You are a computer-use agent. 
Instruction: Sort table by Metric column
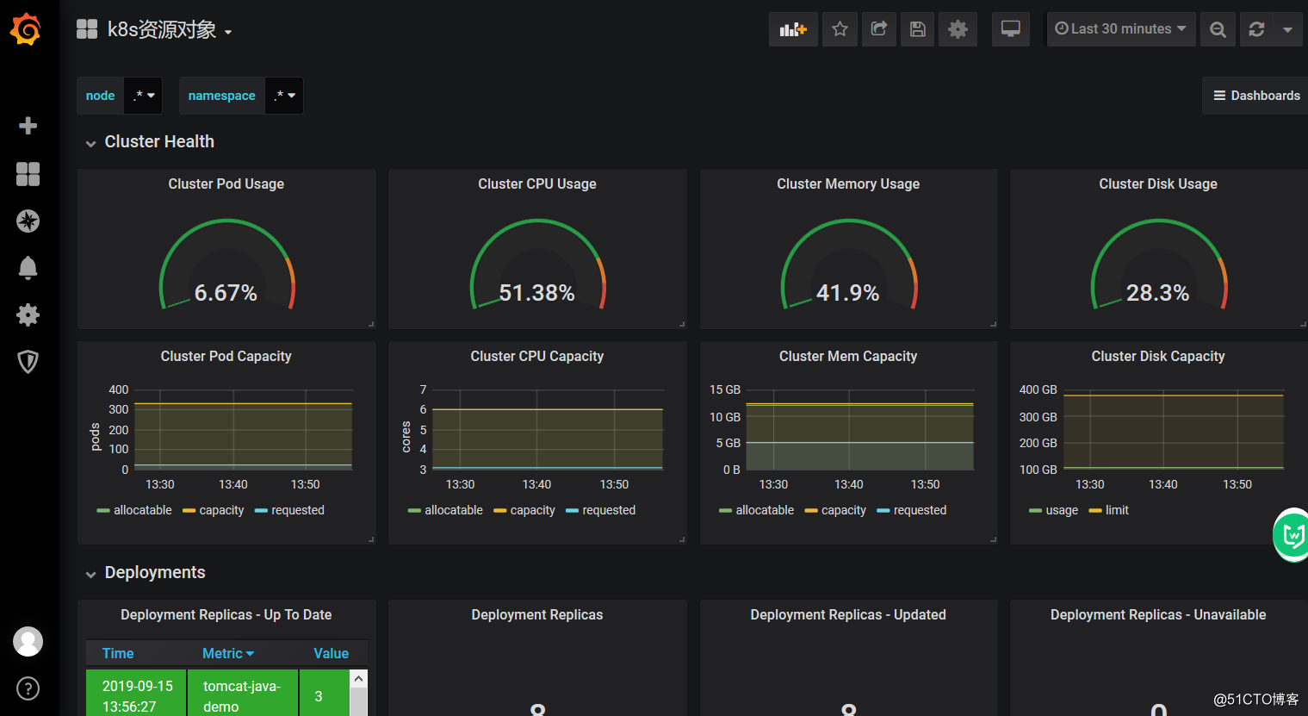[x=228, y=653]
